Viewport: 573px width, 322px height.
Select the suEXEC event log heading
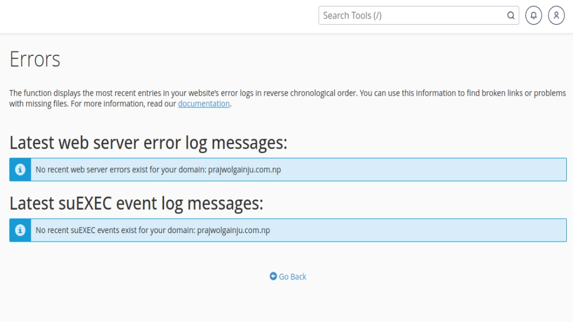click(x=137, y=203)
